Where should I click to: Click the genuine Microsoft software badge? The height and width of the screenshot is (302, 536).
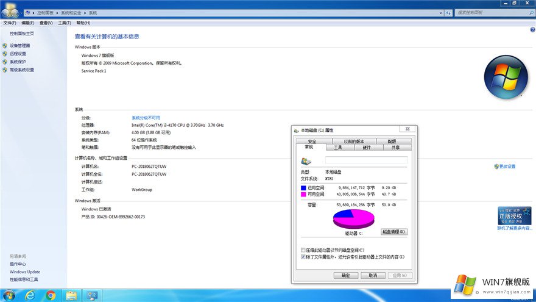515,215
